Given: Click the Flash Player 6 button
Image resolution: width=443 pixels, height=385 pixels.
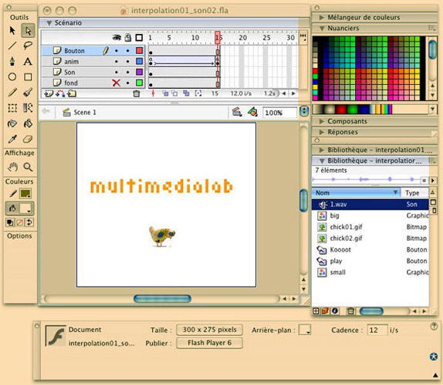Looking at the screenshot, I should click(209, 343).
